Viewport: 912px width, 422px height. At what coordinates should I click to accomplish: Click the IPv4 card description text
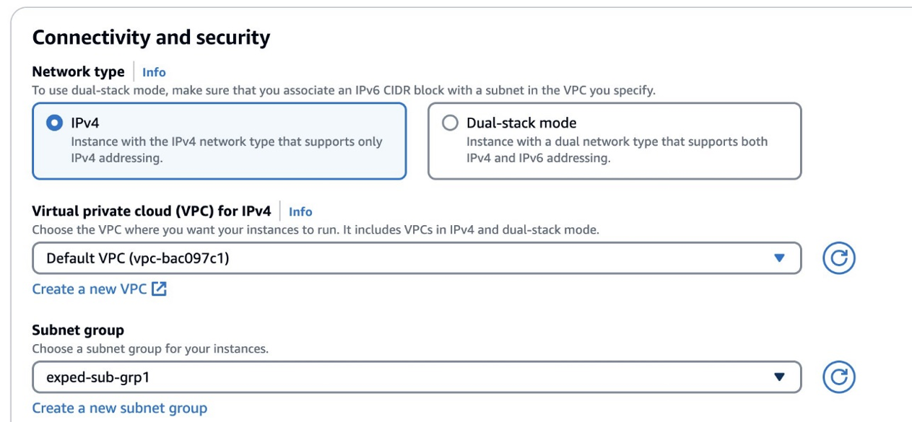[226, 150]
